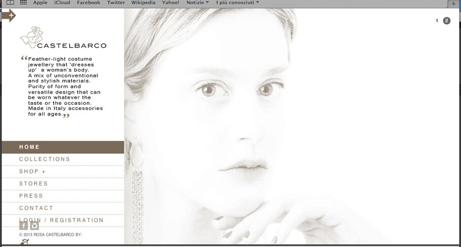Expand the SHOP + menu item
Viewport: 461px width, 247px height.
[x=32, y=172]
